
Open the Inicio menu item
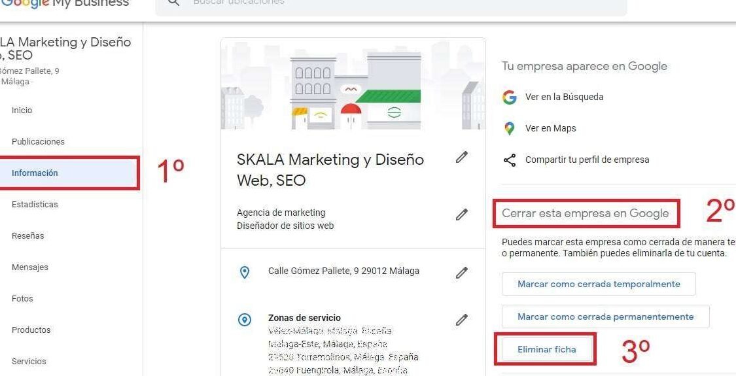pyautogui.click(x=22, y=111)
